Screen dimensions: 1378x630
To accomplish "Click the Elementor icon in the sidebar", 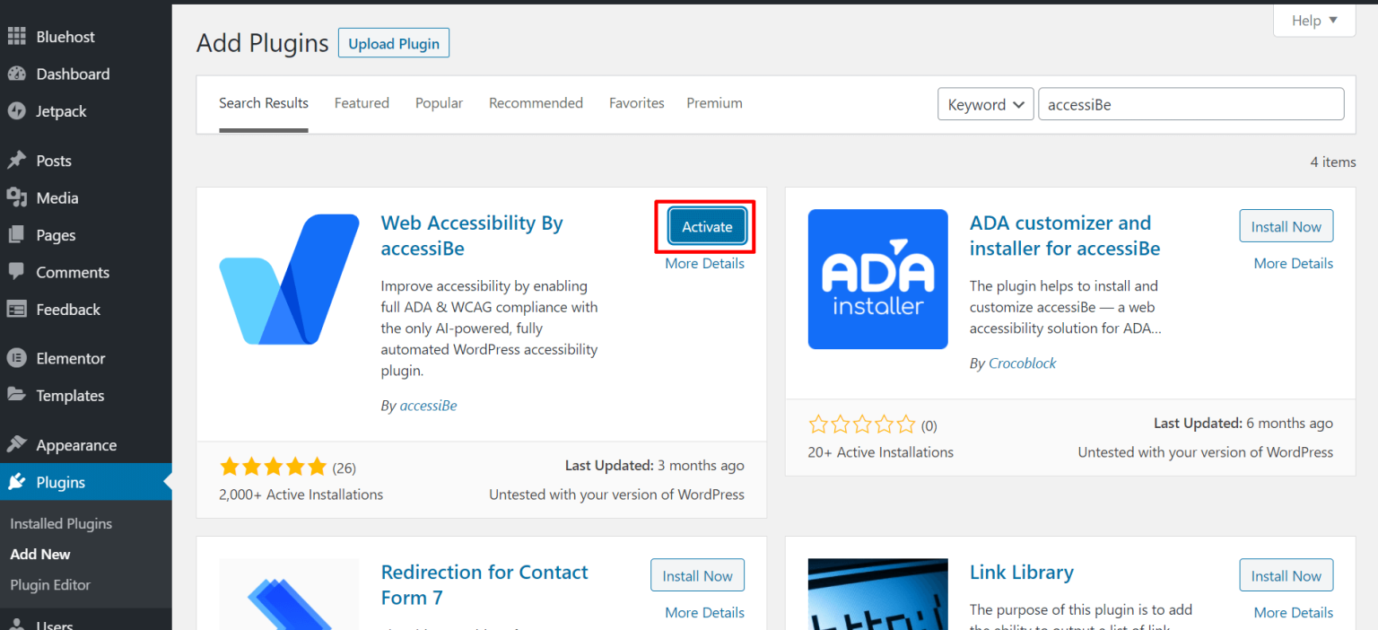I will click(x=18, y=357).
